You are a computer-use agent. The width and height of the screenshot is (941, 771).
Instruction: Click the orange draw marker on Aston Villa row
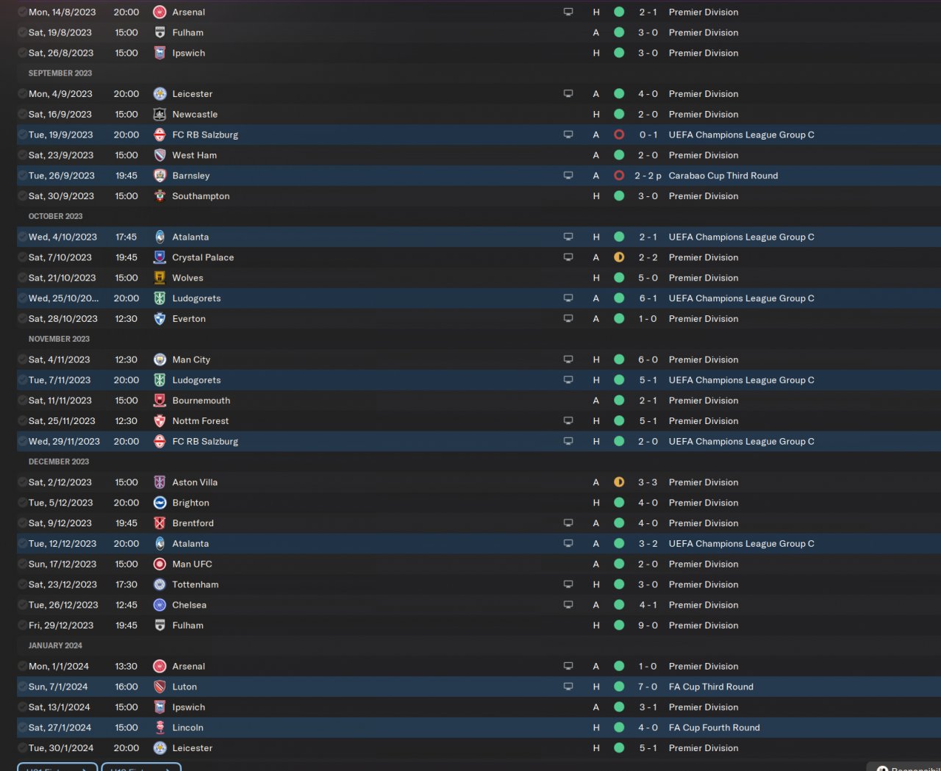[619, 483]
